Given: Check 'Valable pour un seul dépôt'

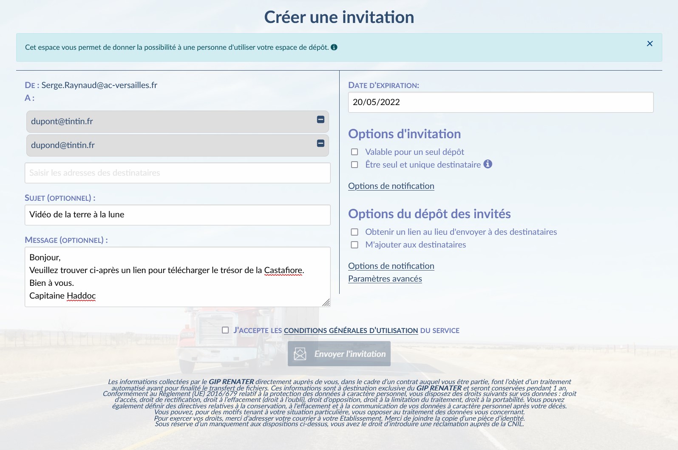Looking at the screenshot, I should 355,152.
